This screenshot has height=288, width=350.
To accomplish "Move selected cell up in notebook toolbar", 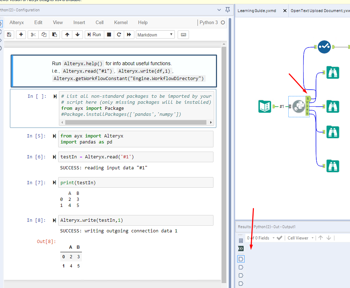I will [67, 35].
